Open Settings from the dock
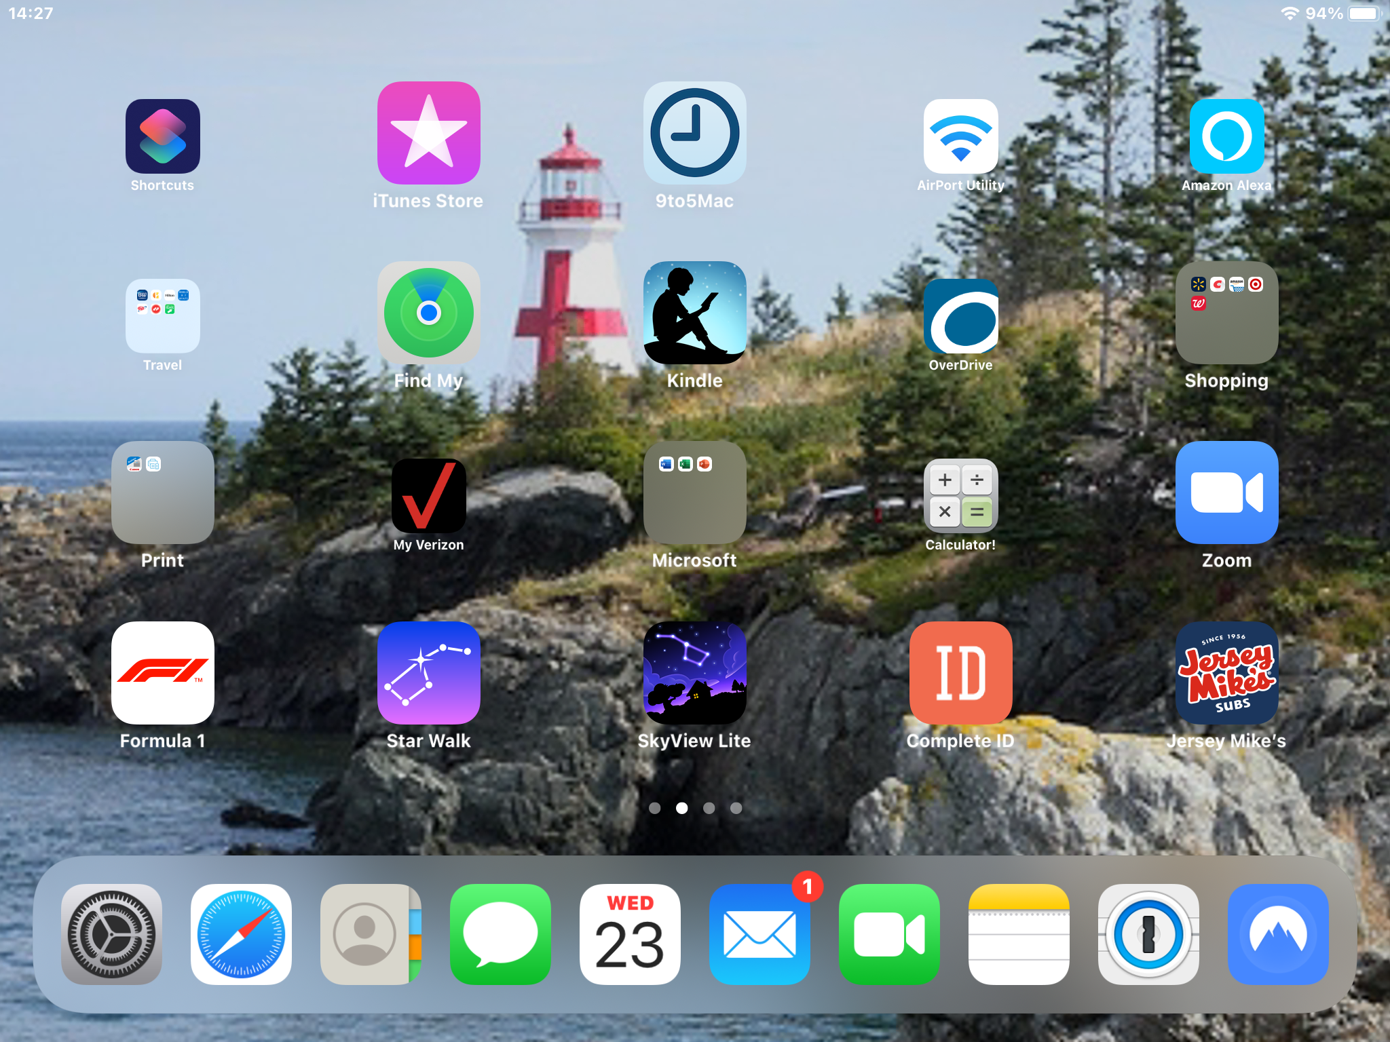This screenshot has height=1042, width=1390. [111, 934]
